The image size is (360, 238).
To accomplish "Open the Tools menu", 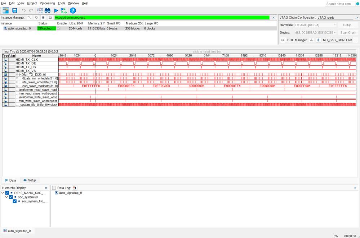I will pos(61,3).
